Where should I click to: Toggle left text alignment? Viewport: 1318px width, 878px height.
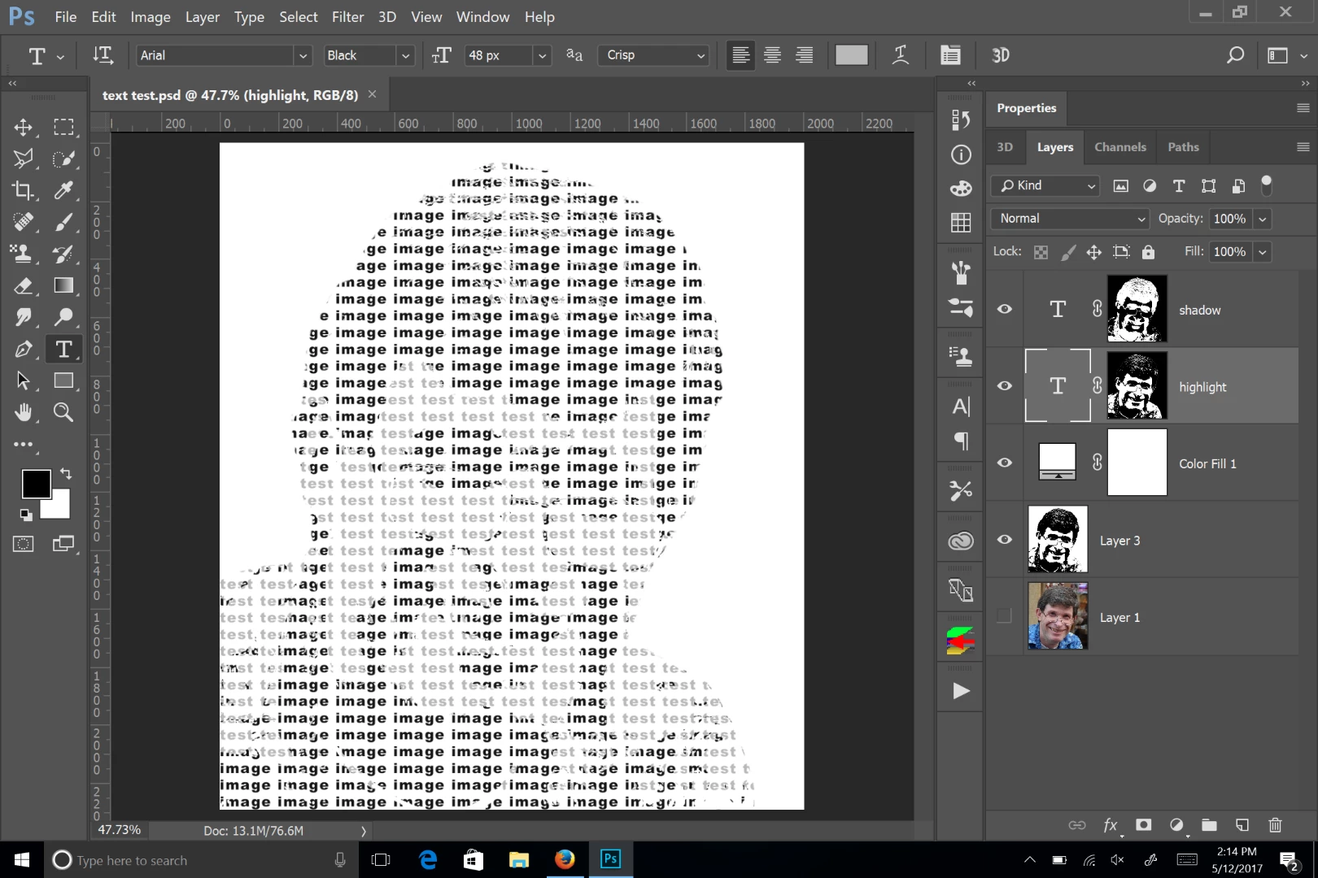coord(740,55)
